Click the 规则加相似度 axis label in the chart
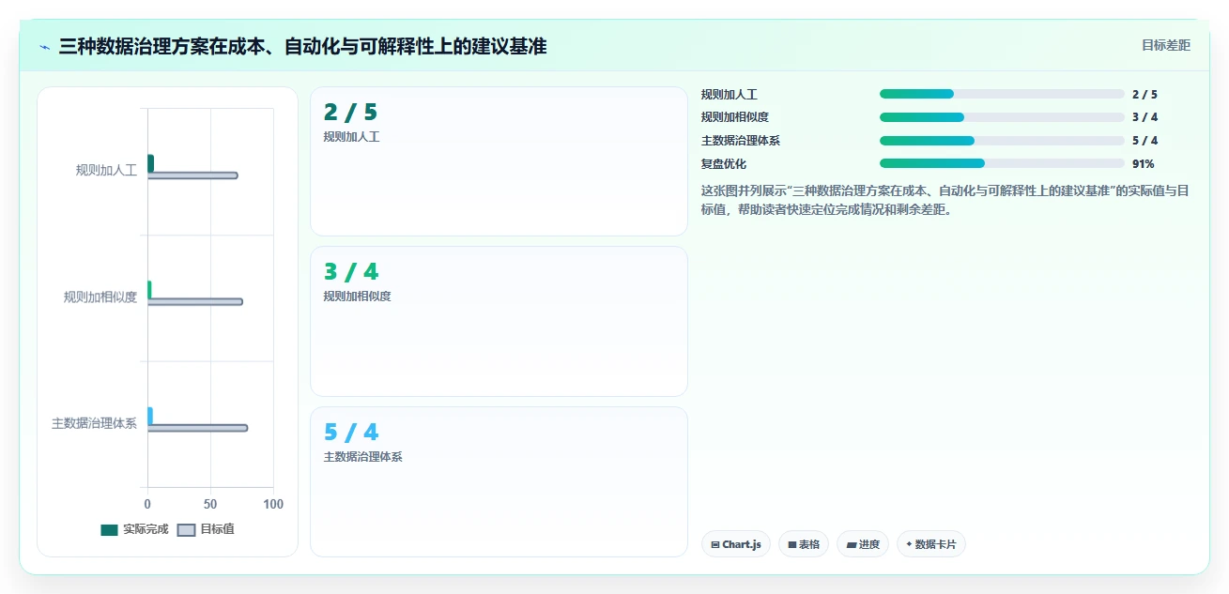 (100, 297)
